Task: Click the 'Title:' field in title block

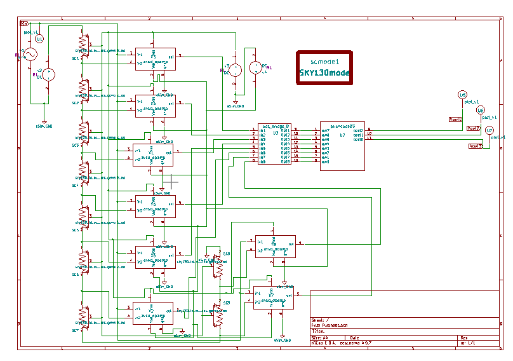Action: tap(318, 332)
